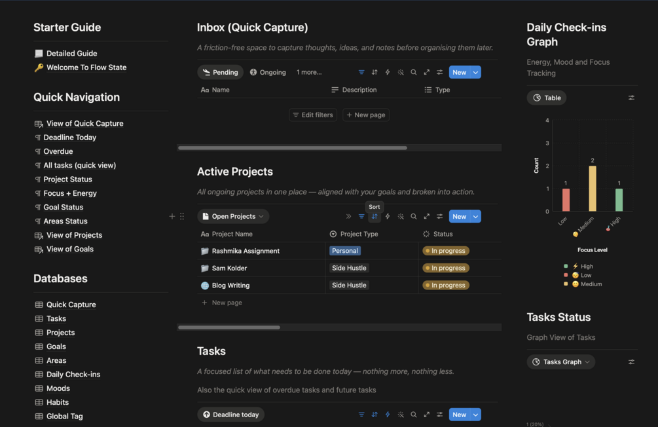Switch to the Ongoing view tab
The height and width of the screenshot is (427, 658).
tap(268, 72)
